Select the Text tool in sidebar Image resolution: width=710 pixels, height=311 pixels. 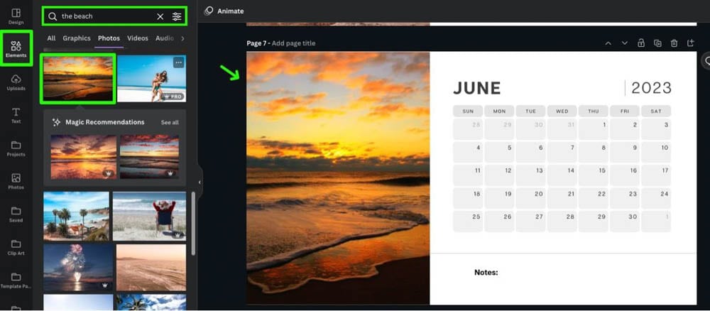tap(16, 116)
